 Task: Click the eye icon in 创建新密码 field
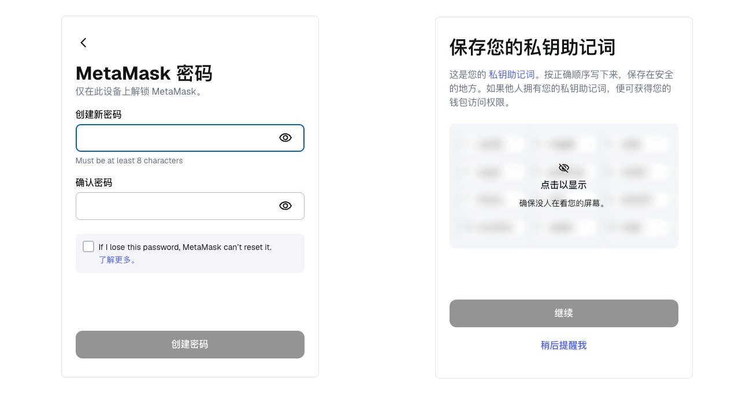(x=285, y=138)
